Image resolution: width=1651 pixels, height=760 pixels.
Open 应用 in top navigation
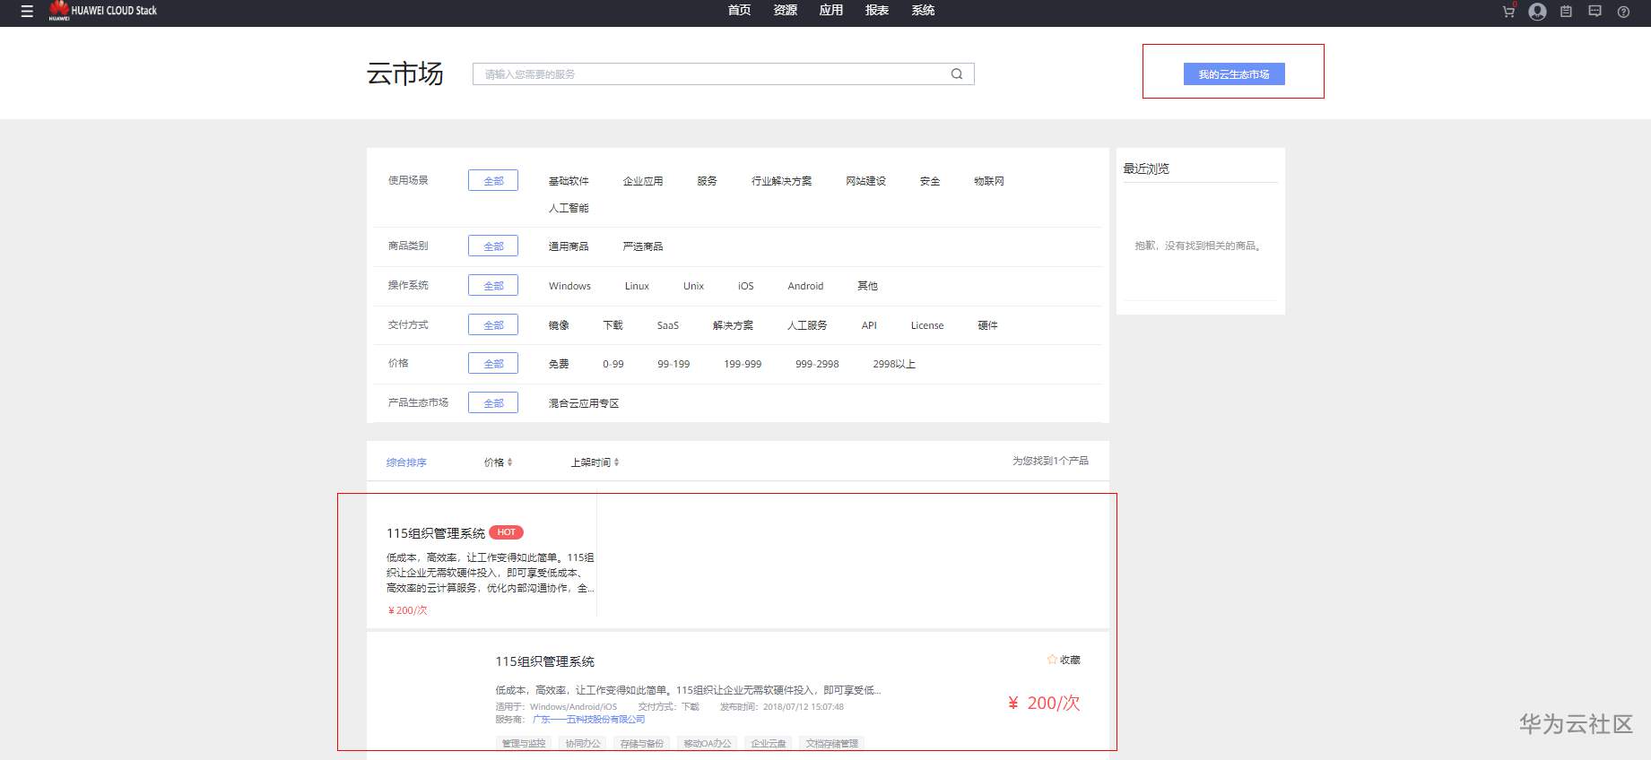(x=831, y=11)
